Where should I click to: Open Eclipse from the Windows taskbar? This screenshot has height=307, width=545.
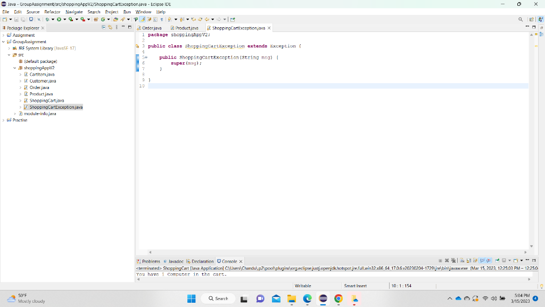coord(323,298)
